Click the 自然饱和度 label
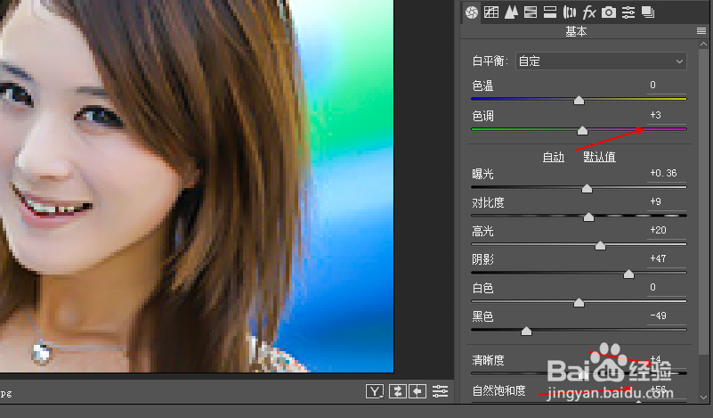This screenshot has width=713, height=418. 498,390
